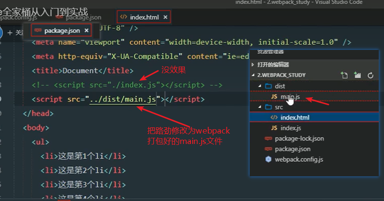Viewport: 384px width, 201px height.
Task: Click the npm icon beside package-lock.json
Action: pyautogui.click(x=268, y=138)
